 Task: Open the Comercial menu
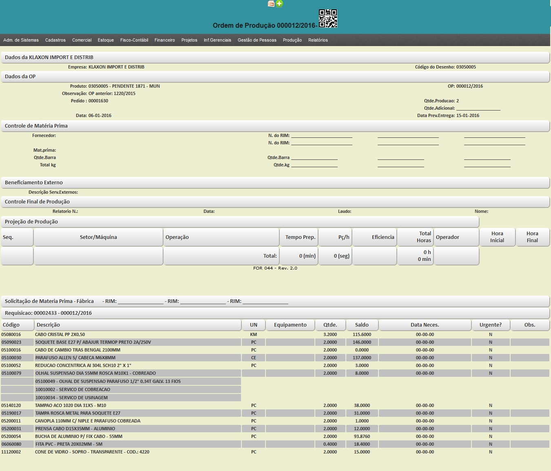pyautogui.click(x=82, y=40)
